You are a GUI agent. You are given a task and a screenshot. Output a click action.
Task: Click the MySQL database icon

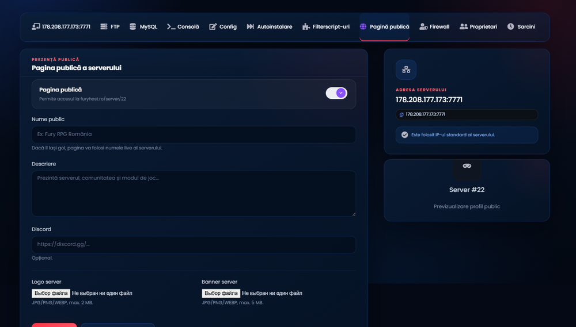[x=132, y=26]
